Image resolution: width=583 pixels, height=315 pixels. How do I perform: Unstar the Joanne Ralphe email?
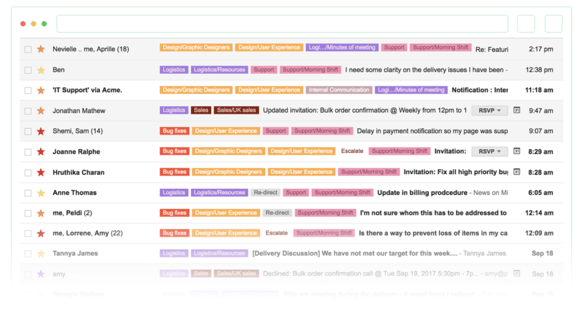(x=41, y=152)
